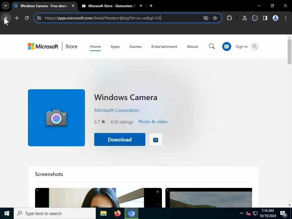
Task: Open the Entertainment nav item
Action: pyautogui.click(x=164, y=46)
